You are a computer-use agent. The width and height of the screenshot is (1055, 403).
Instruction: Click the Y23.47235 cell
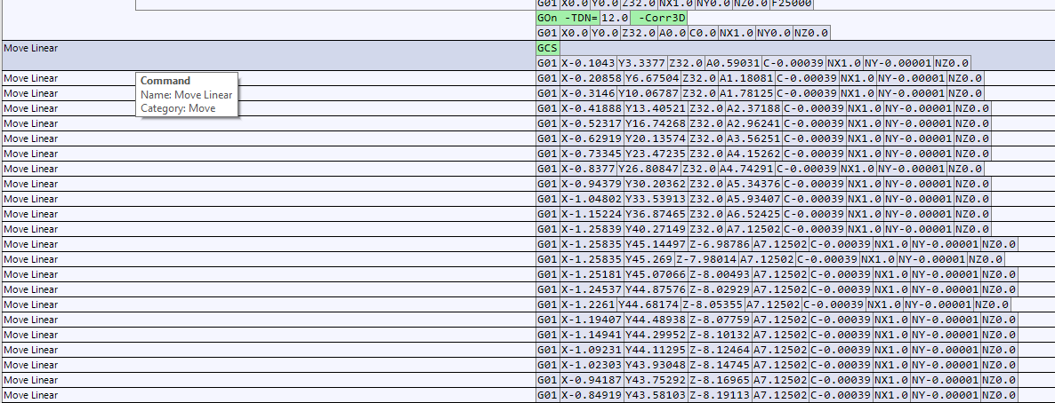[x=656, y=154]
